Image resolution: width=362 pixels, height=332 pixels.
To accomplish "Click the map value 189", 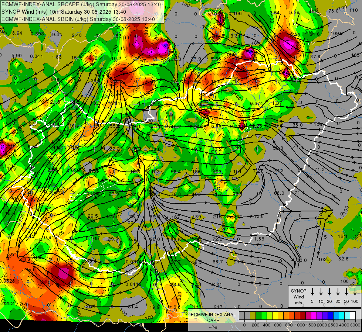I will pyautogui.click(x=197, y=217).
